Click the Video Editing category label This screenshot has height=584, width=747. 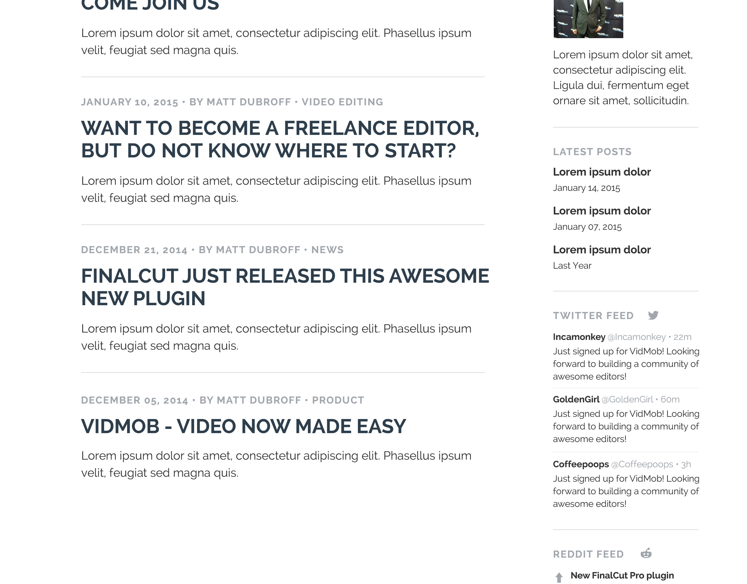pos(342,102)
